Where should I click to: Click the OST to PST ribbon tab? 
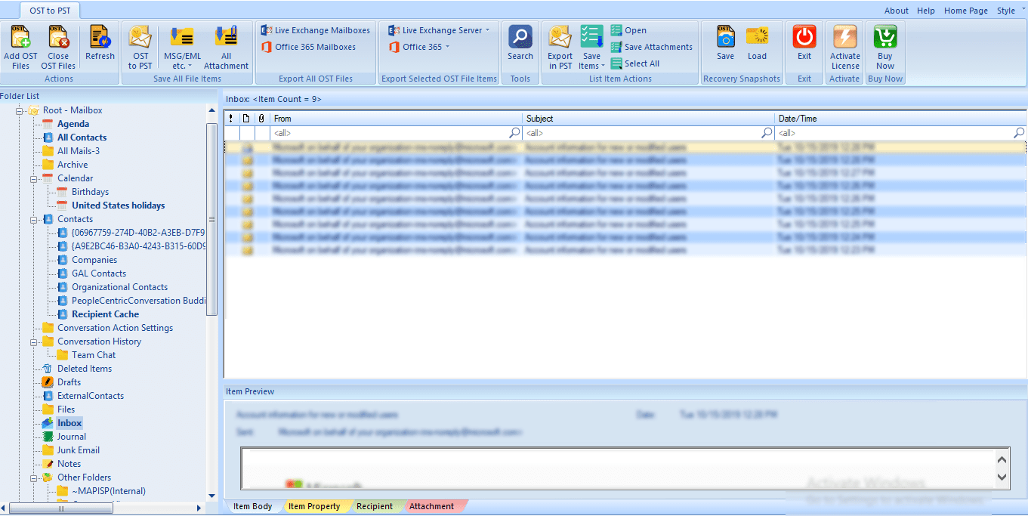point(51,11)
